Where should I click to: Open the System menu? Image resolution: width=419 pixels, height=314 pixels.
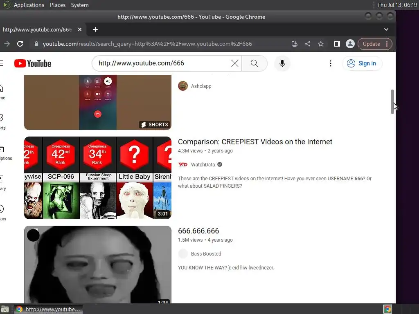point(80,5)
